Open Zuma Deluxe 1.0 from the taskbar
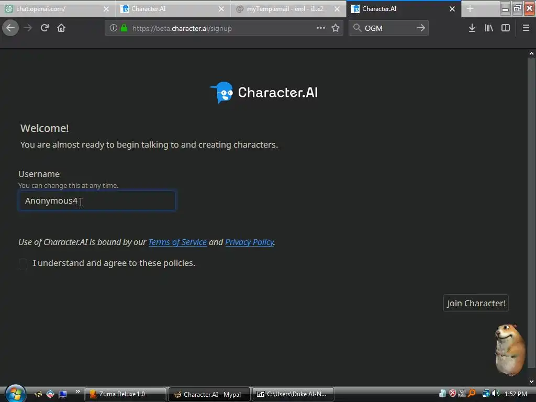 125,394
